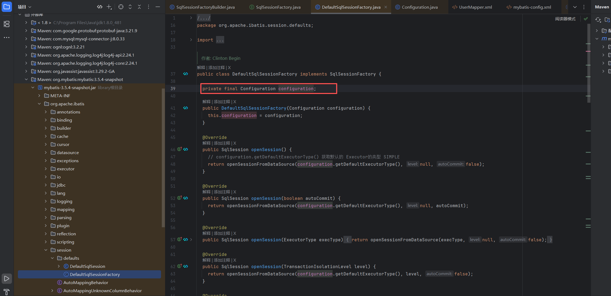Click the SqlSessionFactory interface name on line 37
The image size is (611, 296).
[x=353, y=74]
